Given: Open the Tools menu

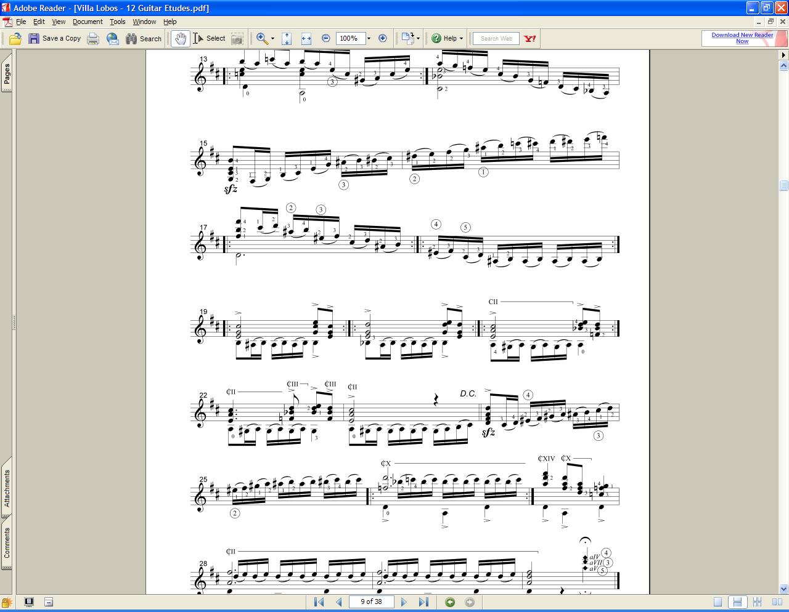Looking at the screenshot, I should pos(118,22).
